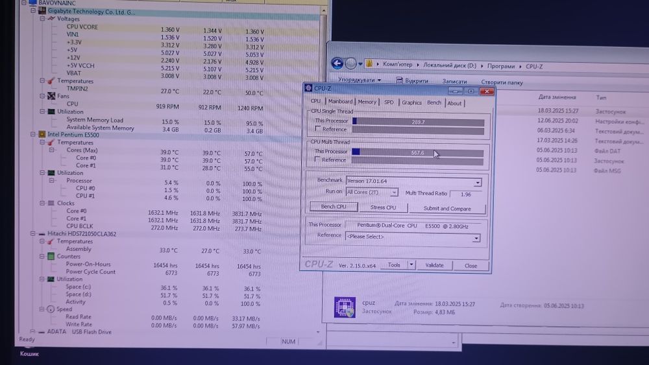Click the Tools button in CPU-Z
Image resolution: width=649 pixels, height=365 pixels.
click(x=394, y=265)
